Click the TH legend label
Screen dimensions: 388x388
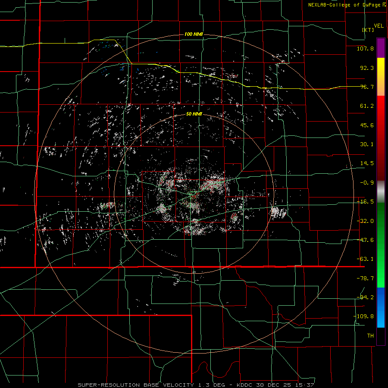tap(370, 336)
